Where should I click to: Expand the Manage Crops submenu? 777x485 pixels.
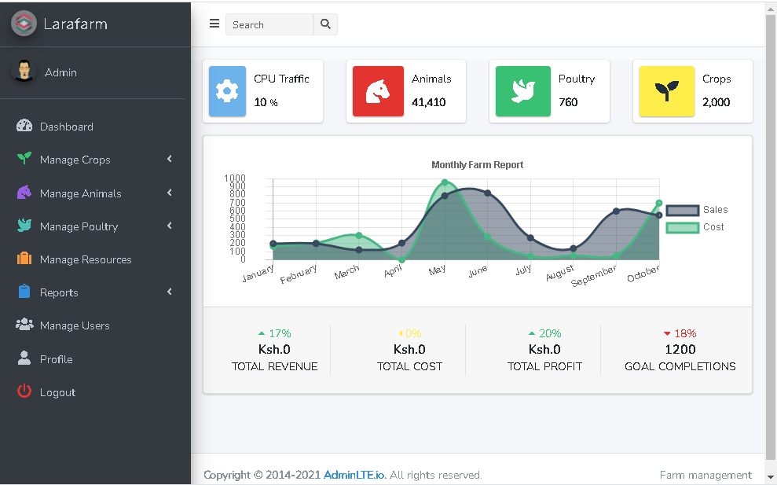tap(167, 160)
